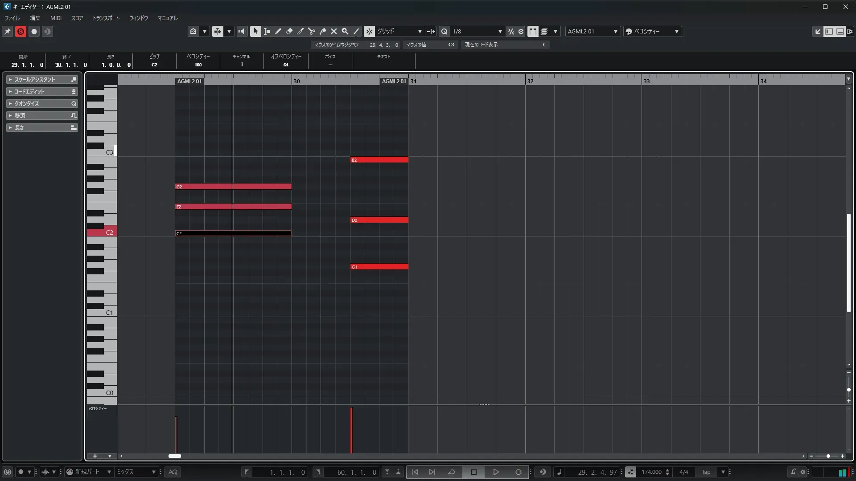Viewport: 856px width, 481px height.
Task: Select the Draw pencil tool
Action: click(278, 31)
